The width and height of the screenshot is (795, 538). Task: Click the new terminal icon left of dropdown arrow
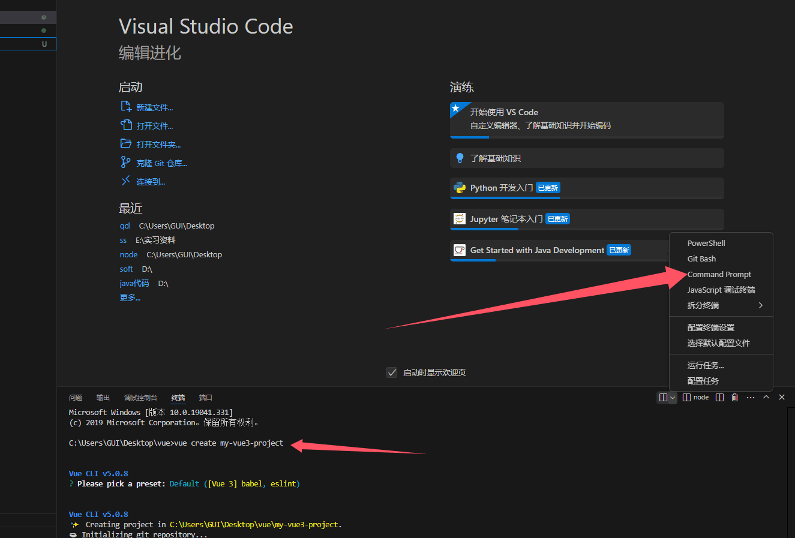pyautogui.click(x=663, y=397)
